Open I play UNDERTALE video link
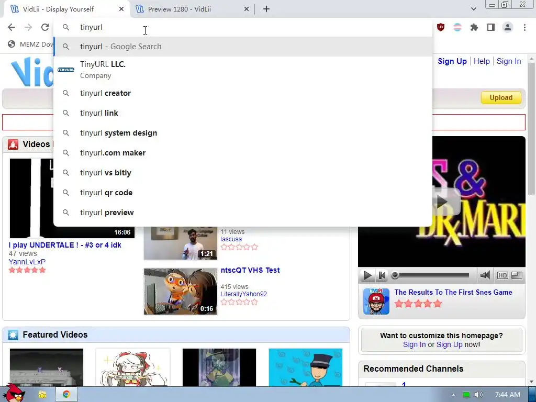536x402 pixels. [x=65, y=245]
